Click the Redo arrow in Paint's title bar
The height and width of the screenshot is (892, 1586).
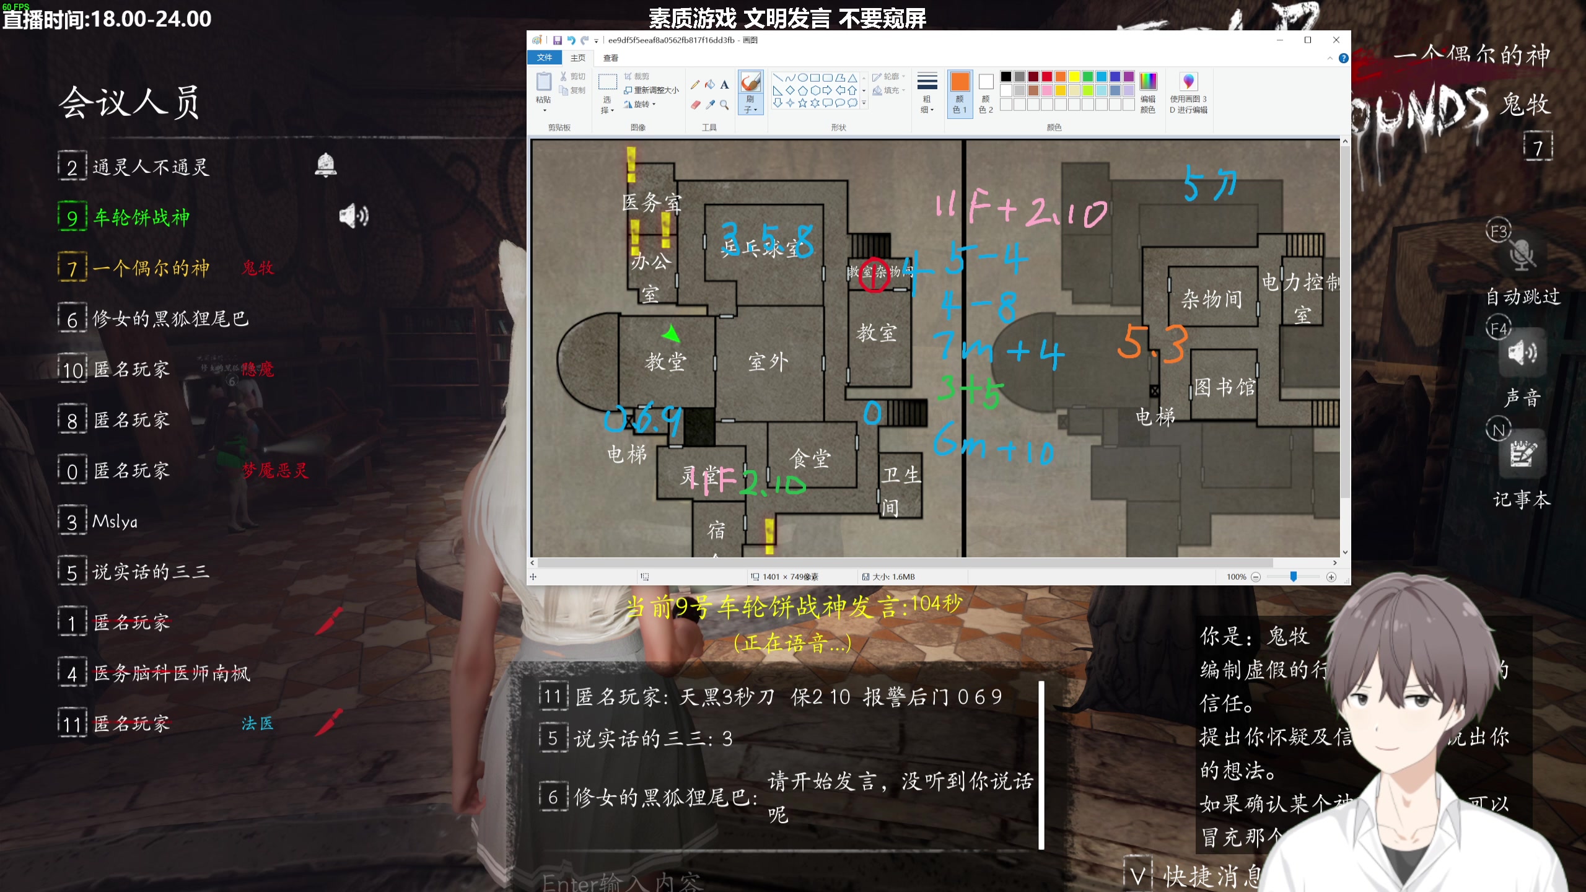point(584,40)
